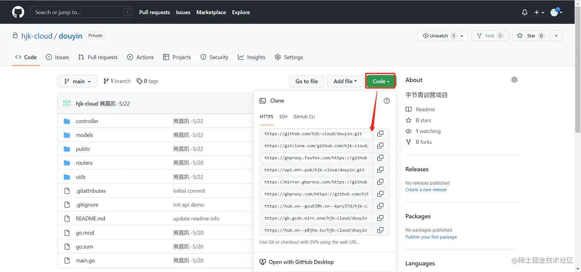This screenshot has width=581, height=272.
Task: Open the repository Pull requests tab
Action: 98,57
